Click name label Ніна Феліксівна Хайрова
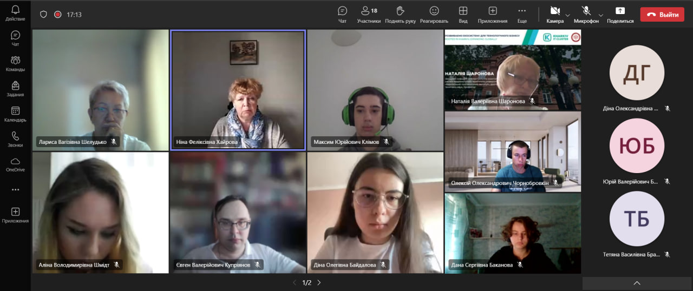This screenshot has height=291, width=693. coord(207,142)
